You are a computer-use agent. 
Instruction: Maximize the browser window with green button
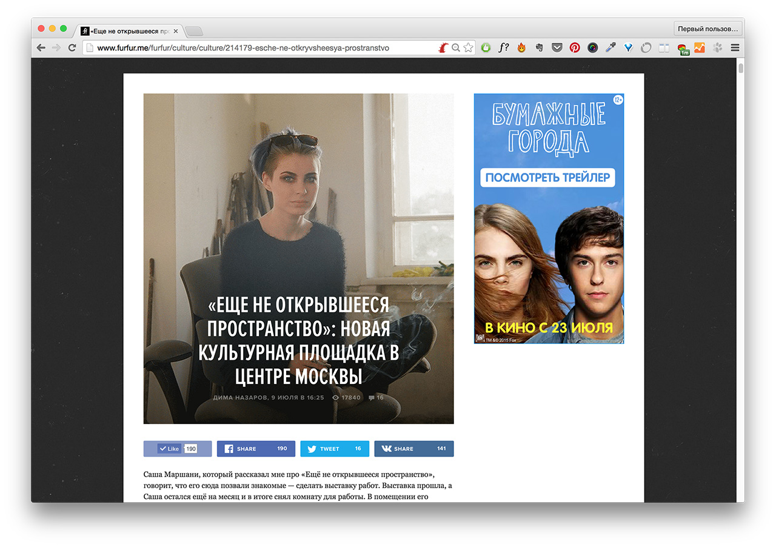(63, 29)
